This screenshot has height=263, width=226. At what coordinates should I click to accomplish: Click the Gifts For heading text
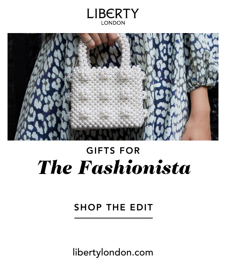[x=113, y=150]
